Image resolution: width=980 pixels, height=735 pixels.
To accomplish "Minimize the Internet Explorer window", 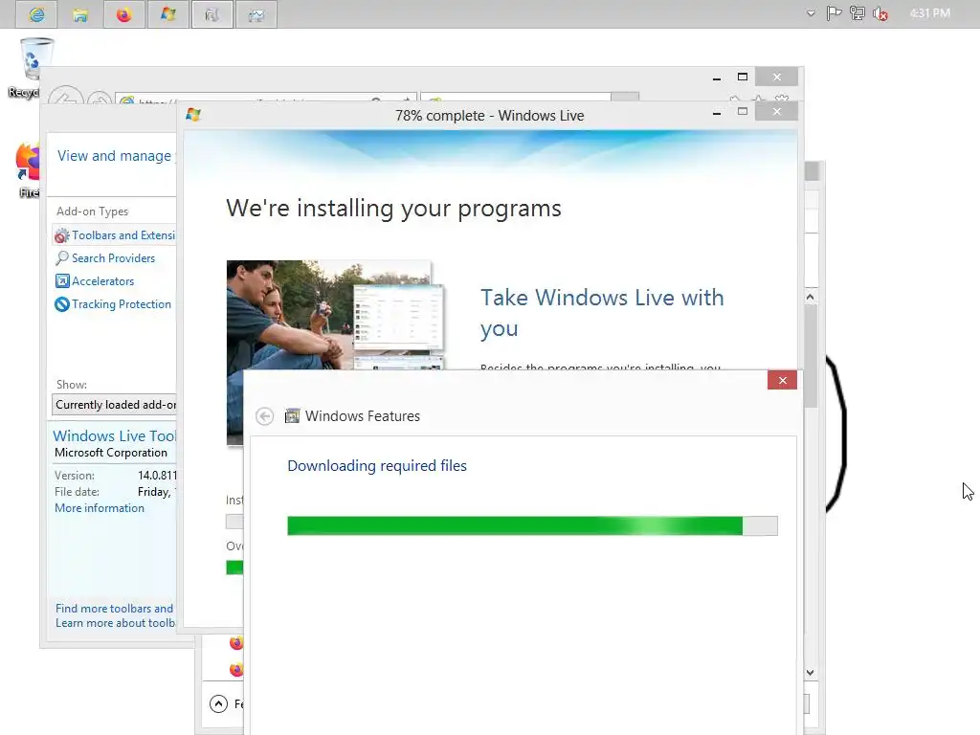I will tap(717, 78).
